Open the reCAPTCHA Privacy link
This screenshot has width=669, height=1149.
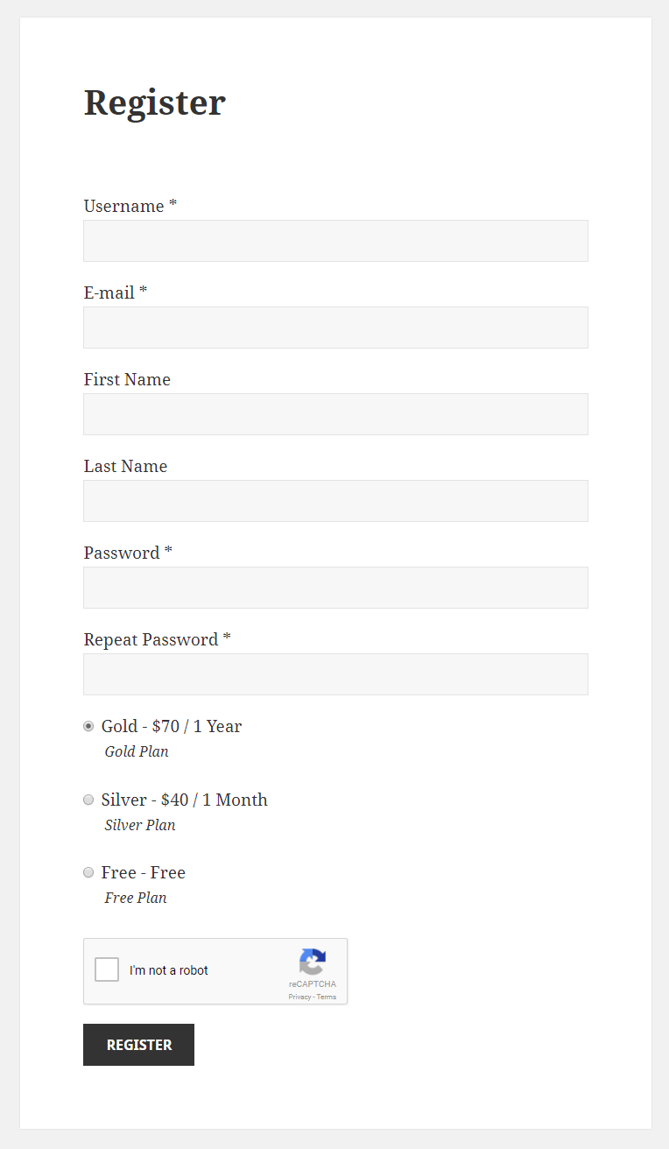coord(299,997)
